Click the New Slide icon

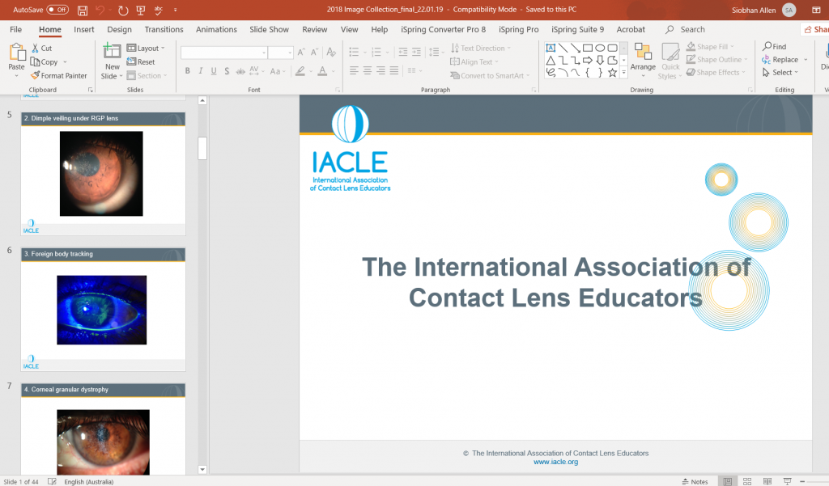pos(112,51)
